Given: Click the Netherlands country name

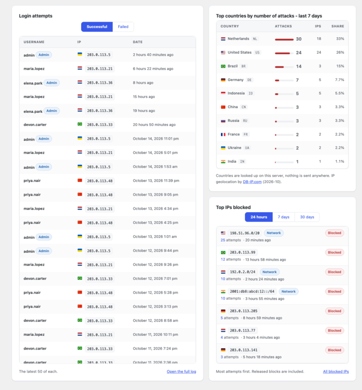Looking at the screenshot, I should coord(238,39).
